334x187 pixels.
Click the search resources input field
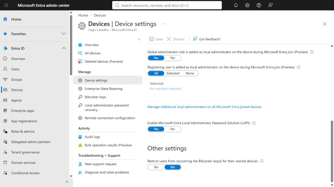point(167,5)
